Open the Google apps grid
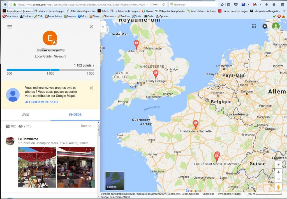 point(254,26)
